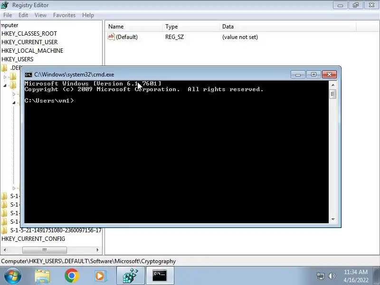Select HKEY_USERS in the registry tree

pyautogui.click(x=17, y=59)
